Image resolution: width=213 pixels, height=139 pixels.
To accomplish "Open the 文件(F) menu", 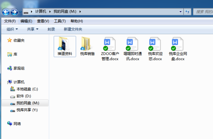I will point(10,21).
